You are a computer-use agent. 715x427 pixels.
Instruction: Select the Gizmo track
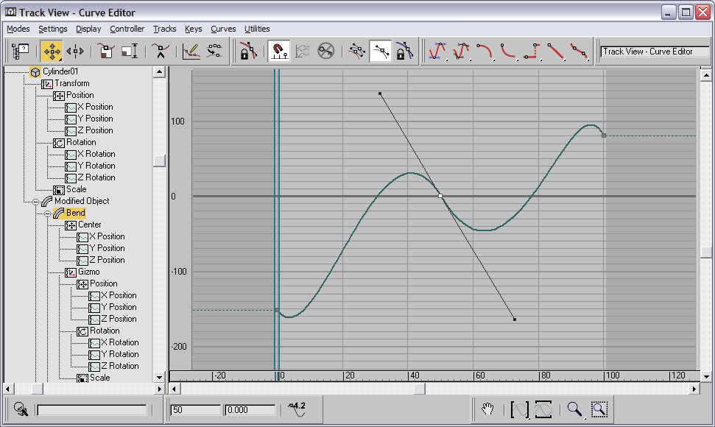coord(88,272)
